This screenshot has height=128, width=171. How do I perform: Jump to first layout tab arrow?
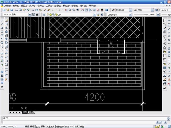coord(10,113)
